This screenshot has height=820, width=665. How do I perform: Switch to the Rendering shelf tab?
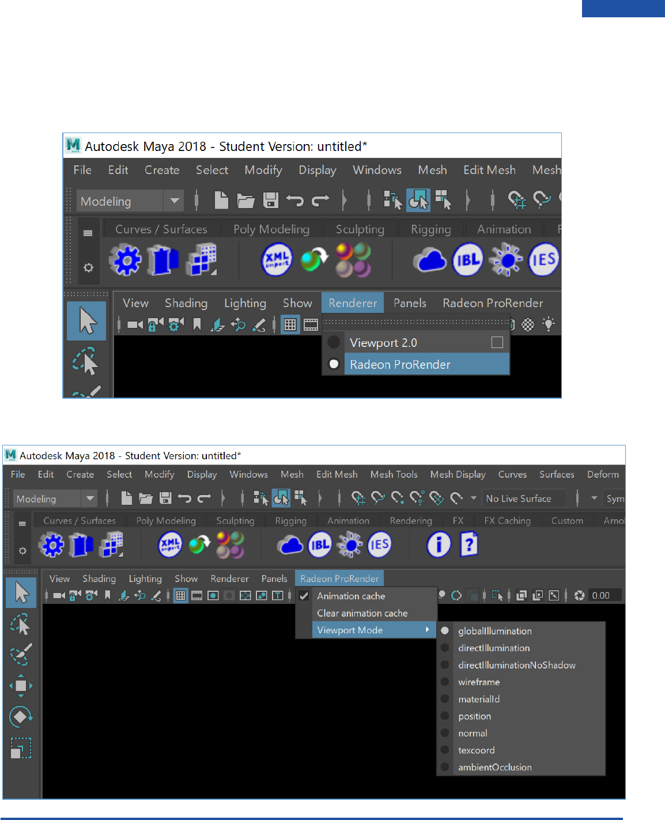tap(411, 520)
